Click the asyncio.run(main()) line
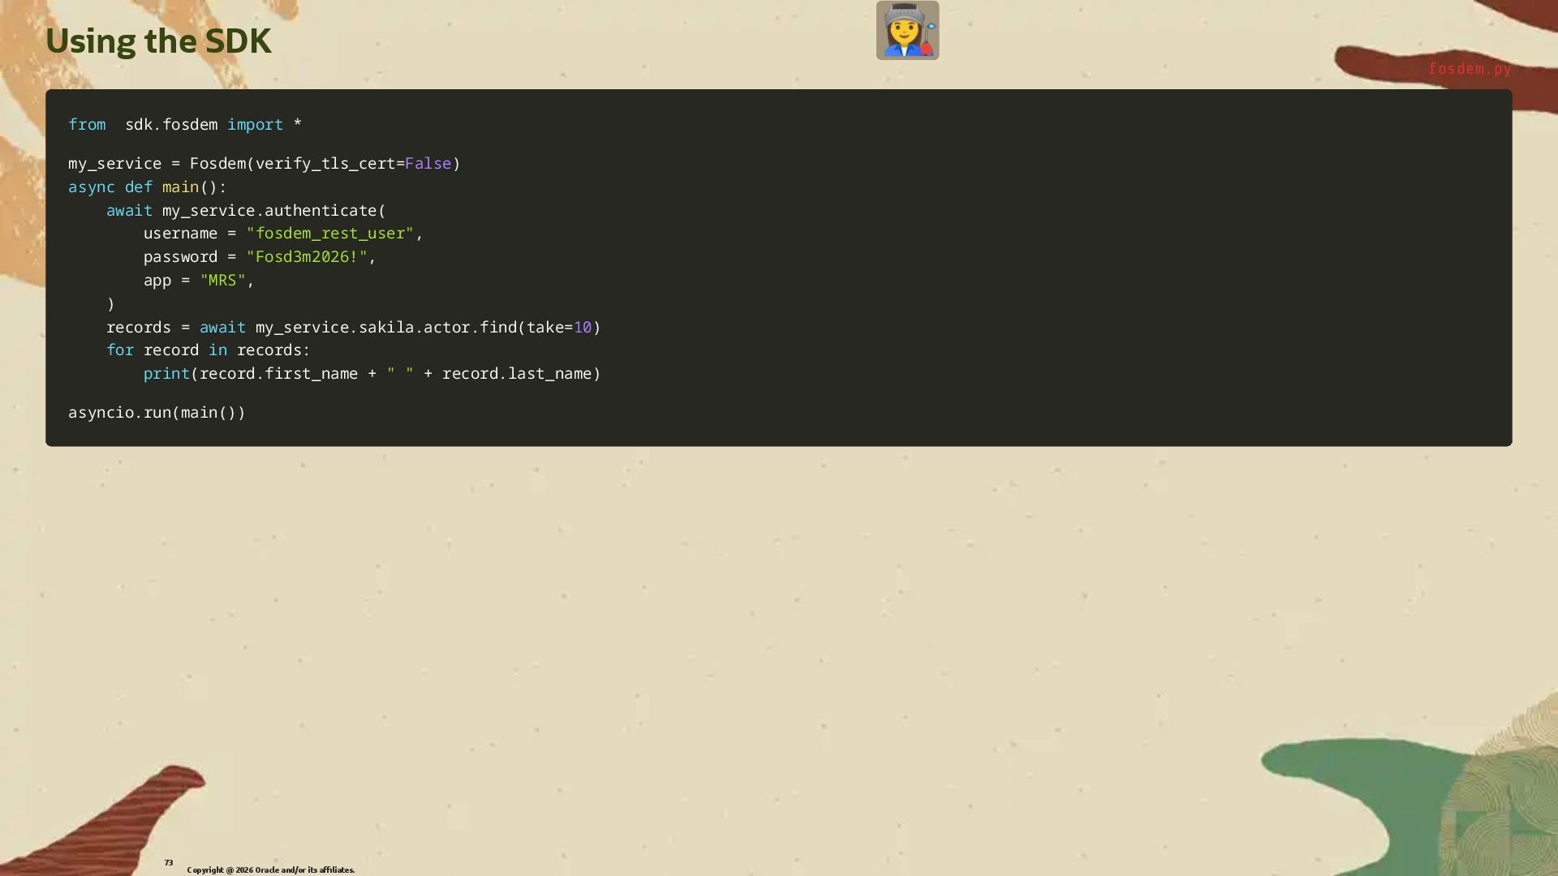1558x876 pixels. [x=157, y=413]
